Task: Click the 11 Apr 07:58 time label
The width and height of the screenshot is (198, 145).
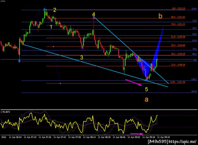Action: tap(75, 137)
